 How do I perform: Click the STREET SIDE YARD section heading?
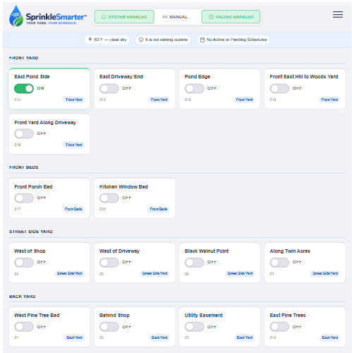(30, 232)
